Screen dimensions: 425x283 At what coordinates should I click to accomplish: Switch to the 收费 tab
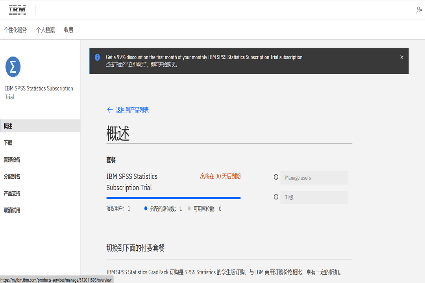[x=68, y=29]
